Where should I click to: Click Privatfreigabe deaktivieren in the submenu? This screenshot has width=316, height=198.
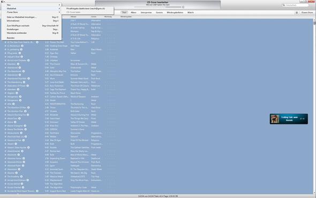[87, 9]
